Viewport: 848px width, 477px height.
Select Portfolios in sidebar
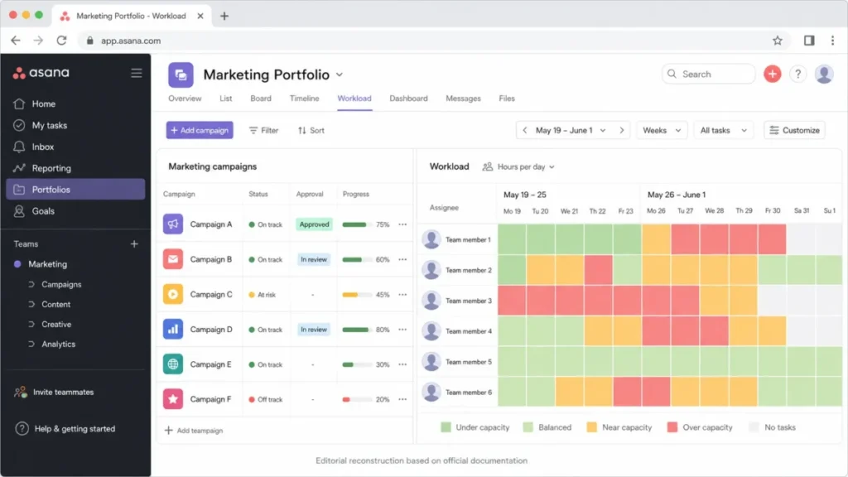click(x=75, y=190)
